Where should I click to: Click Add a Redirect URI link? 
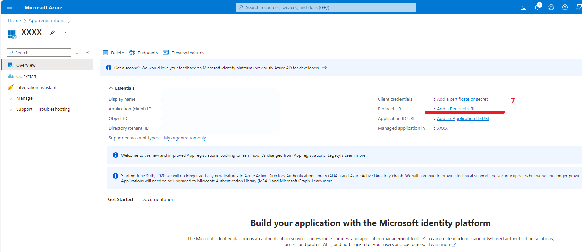pos(456,109)
